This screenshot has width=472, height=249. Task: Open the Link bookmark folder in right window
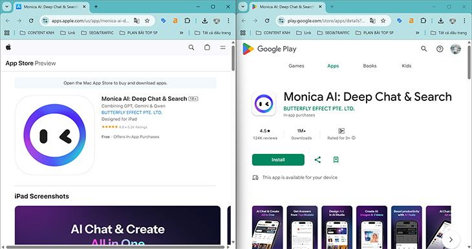pyautogui.click(x=304, y=32)
